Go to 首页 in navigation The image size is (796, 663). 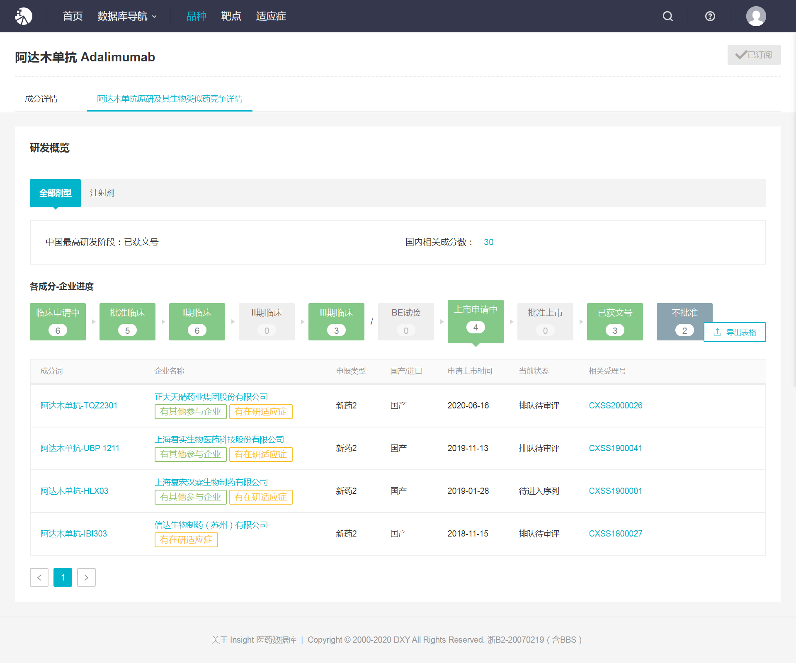[x=73, y=16]
